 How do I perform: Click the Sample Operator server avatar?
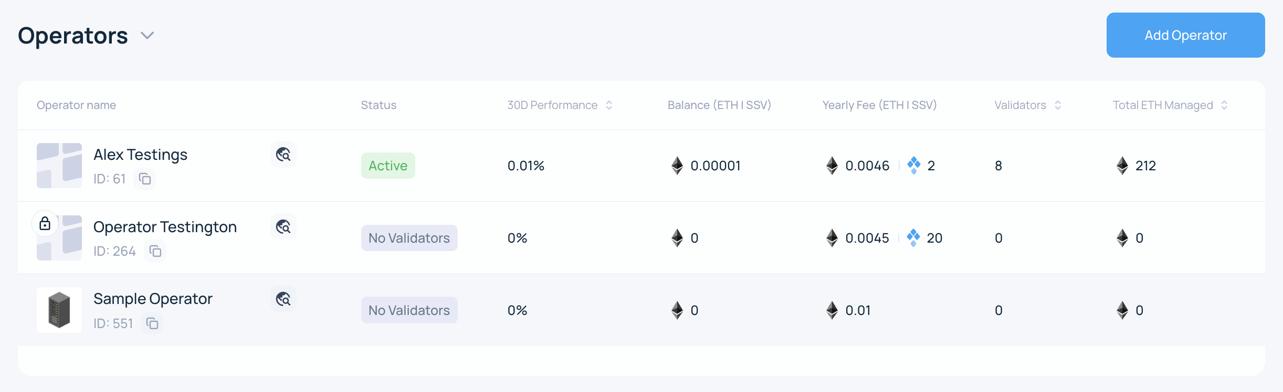[x=59, y=310]
